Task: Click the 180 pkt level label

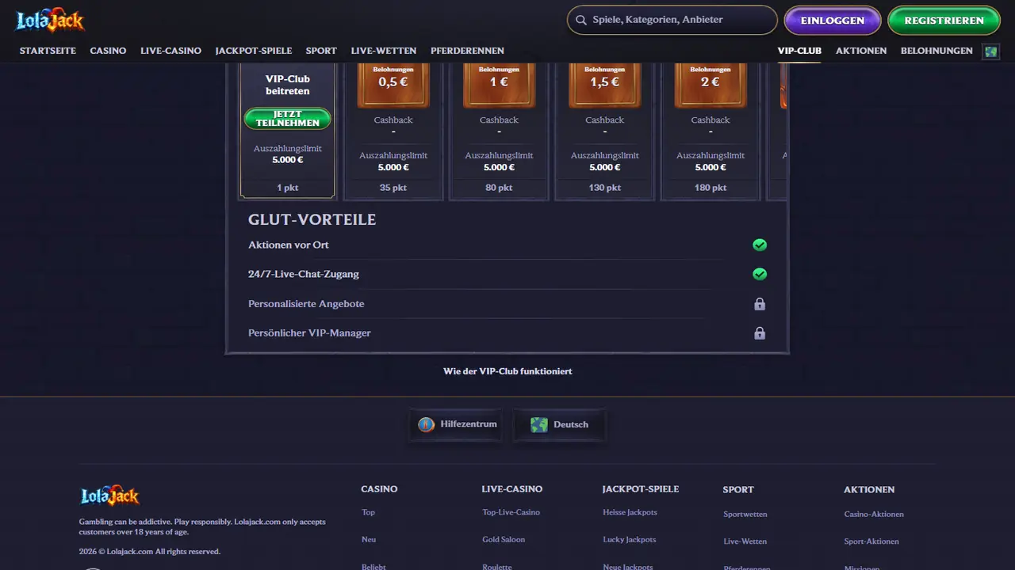Action: [x=710, y=188]
